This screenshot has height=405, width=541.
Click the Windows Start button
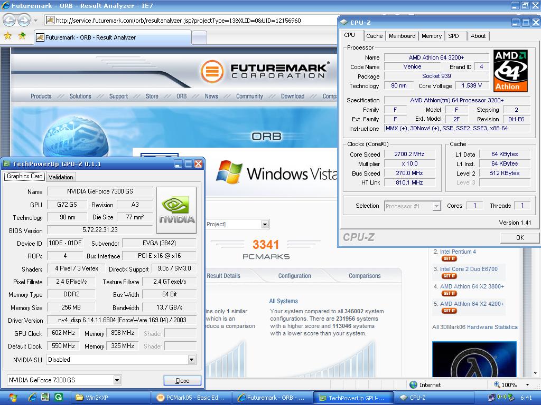13,398
